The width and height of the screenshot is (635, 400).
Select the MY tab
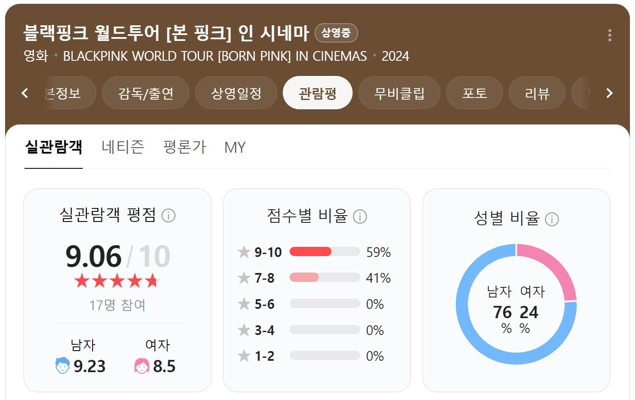click(x=235, y=147)
